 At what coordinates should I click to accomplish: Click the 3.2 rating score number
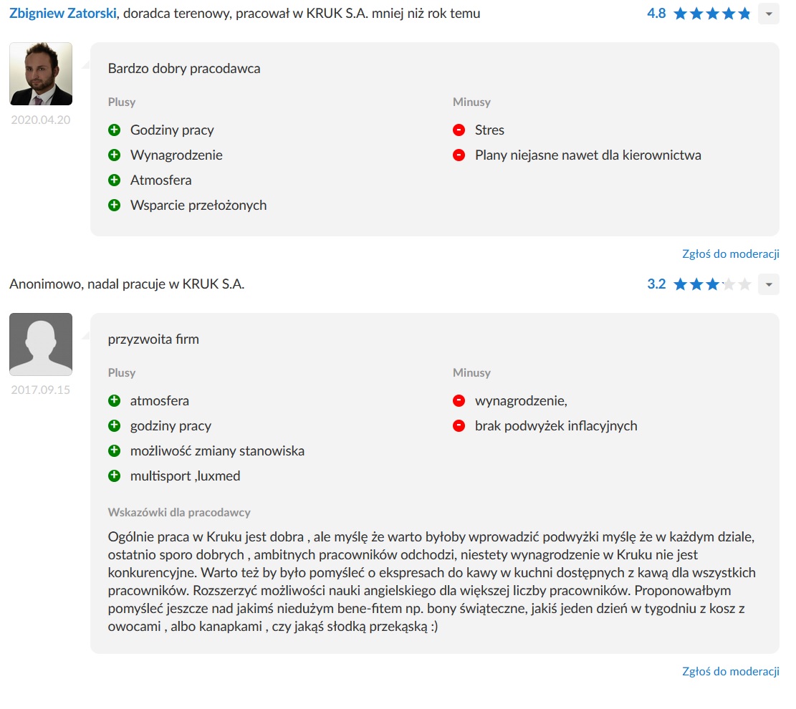click(x=656, y=284)
